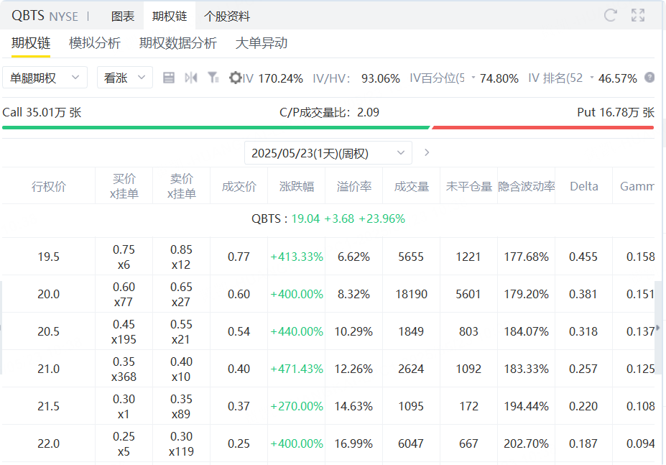Click implied volatility 202.70%
The height and width of the screenshot is (465, 666).
click(526, 443)
